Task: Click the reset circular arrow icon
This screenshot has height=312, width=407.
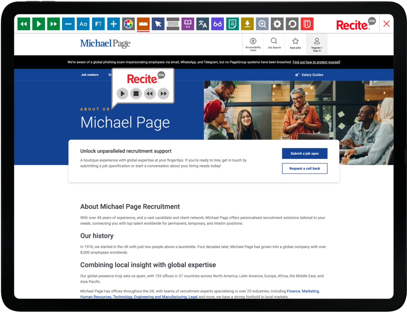Action: (x=292, y=24)
